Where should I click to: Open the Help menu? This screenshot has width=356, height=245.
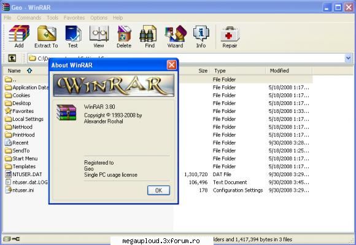[118, 18]
